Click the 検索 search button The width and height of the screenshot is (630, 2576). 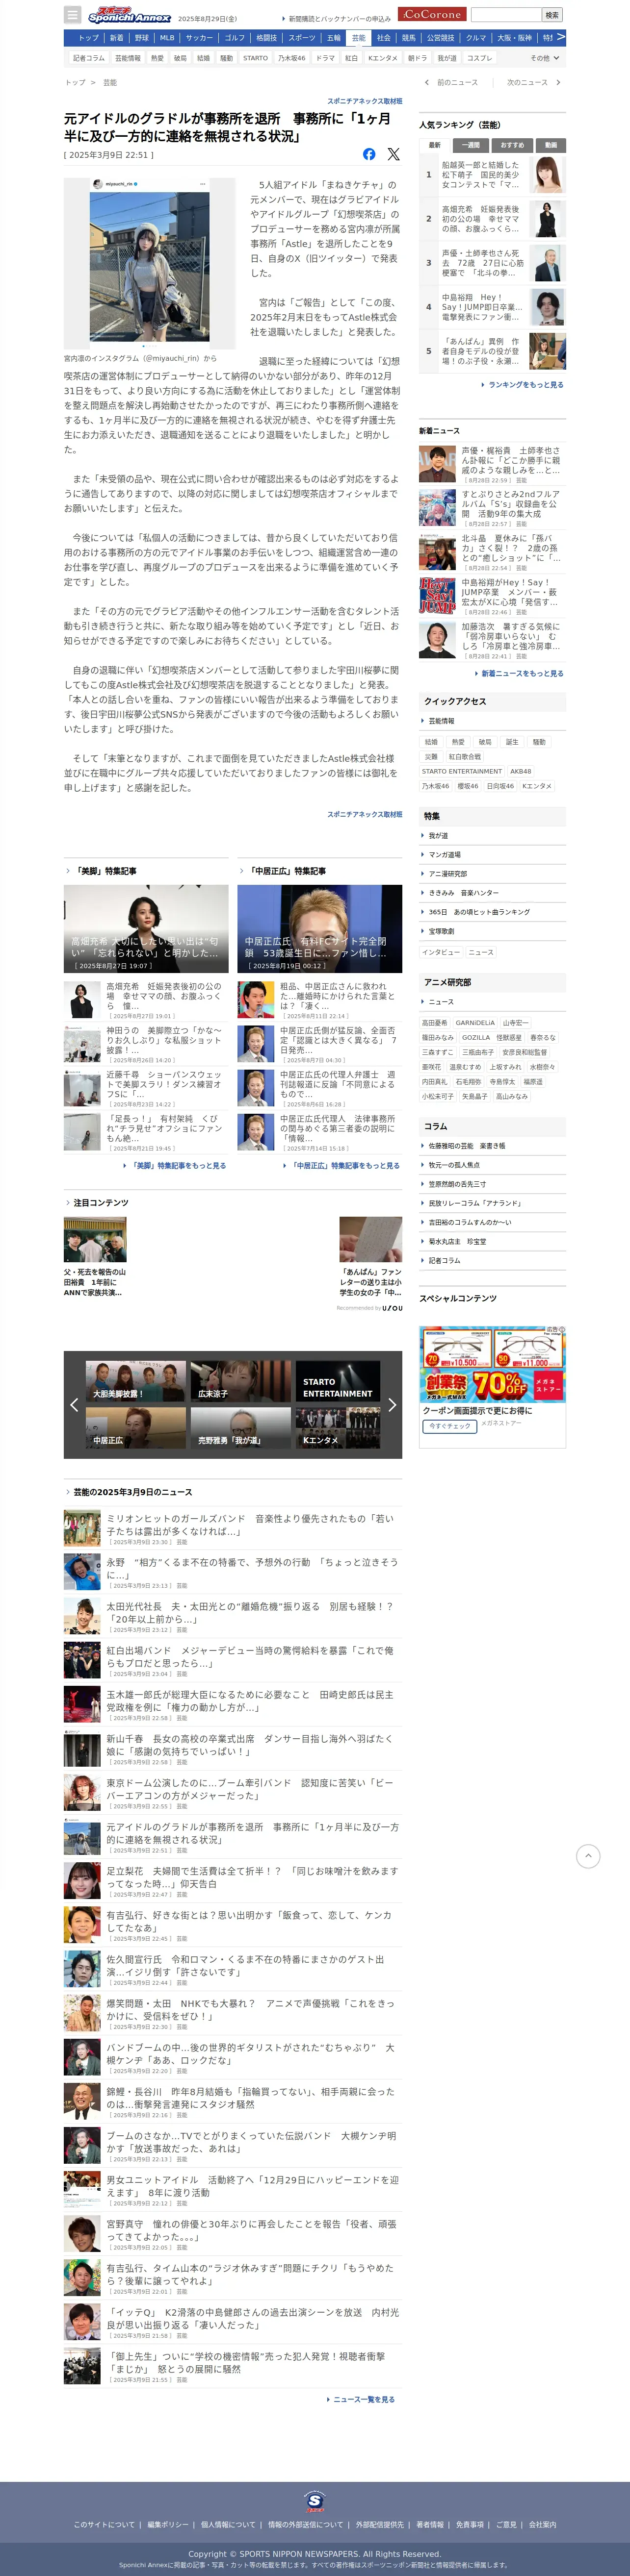point(552,15)
